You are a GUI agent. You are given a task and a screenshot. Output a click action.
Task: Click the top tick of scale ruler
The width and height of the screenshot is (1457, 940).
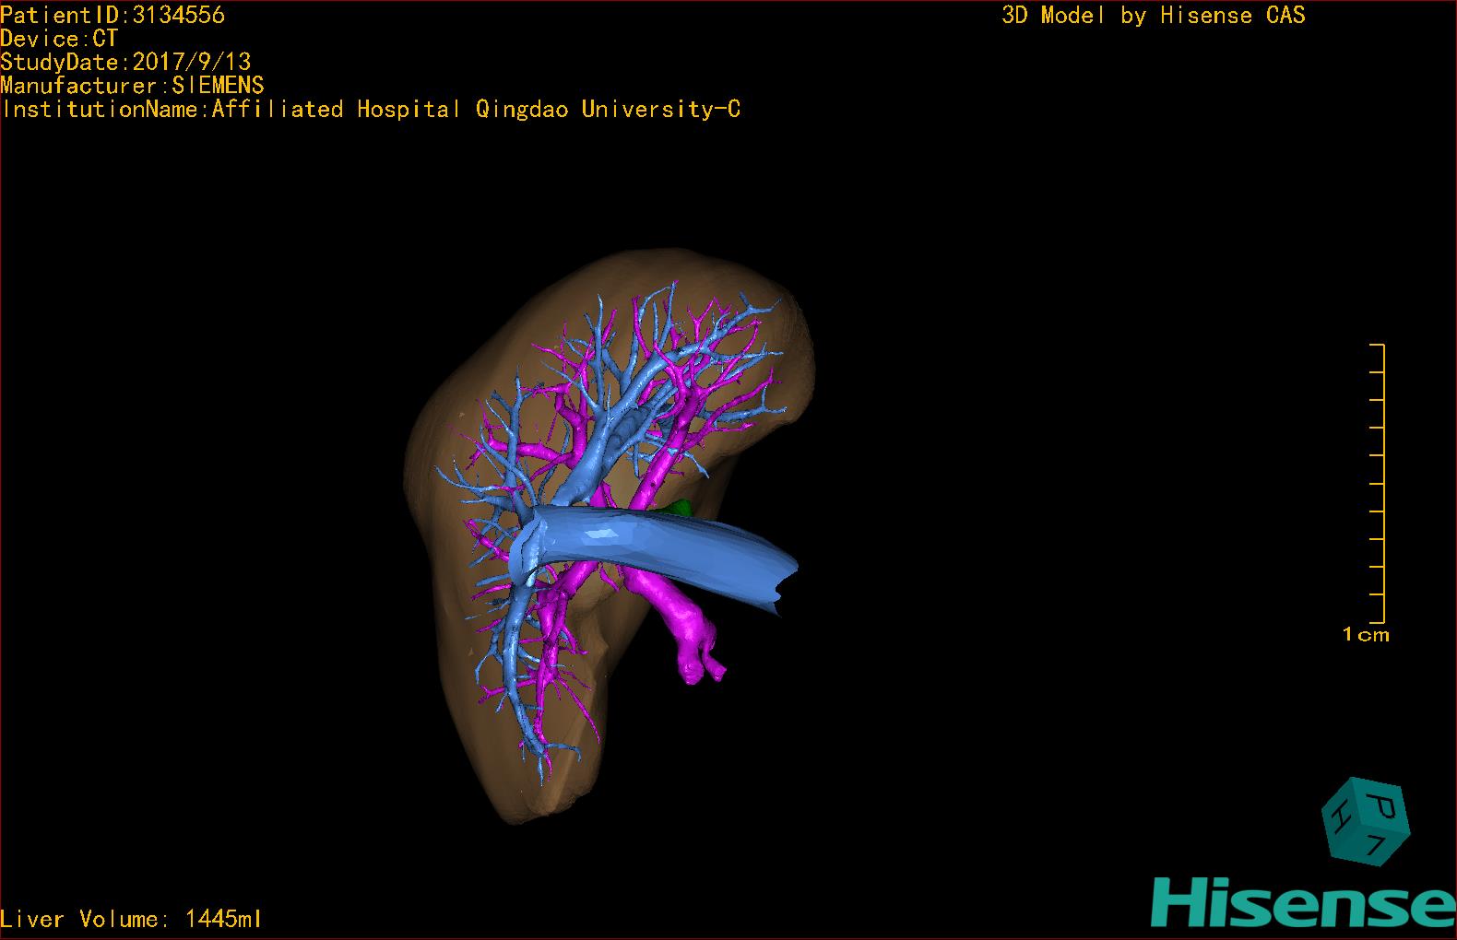tap(1377, 345)
